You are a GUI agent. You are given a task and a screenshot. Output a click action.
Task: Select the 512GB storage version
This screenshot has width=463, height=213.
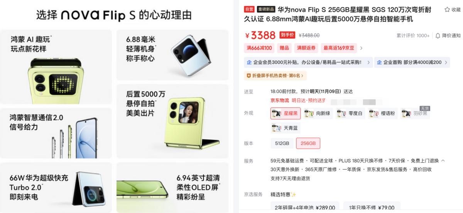[x=282, y=143]
